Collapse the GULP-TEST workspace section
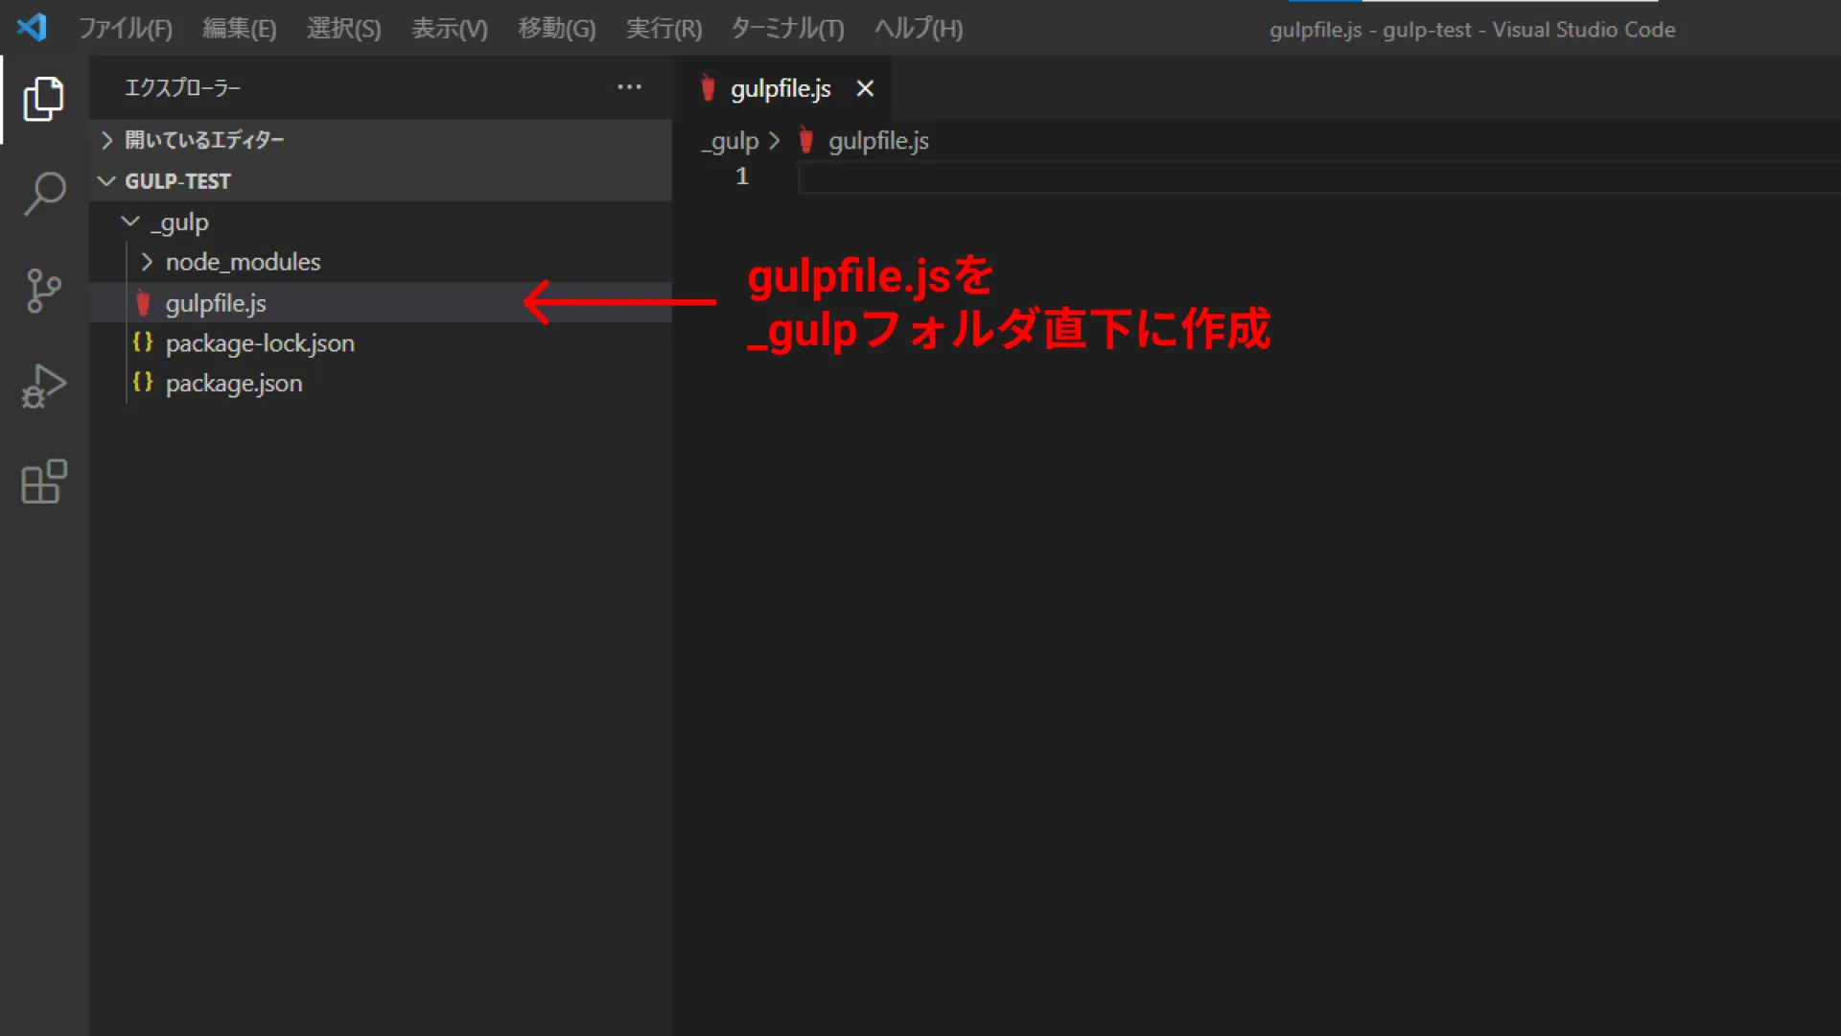1841x1036 pixels. coord(381,180)
